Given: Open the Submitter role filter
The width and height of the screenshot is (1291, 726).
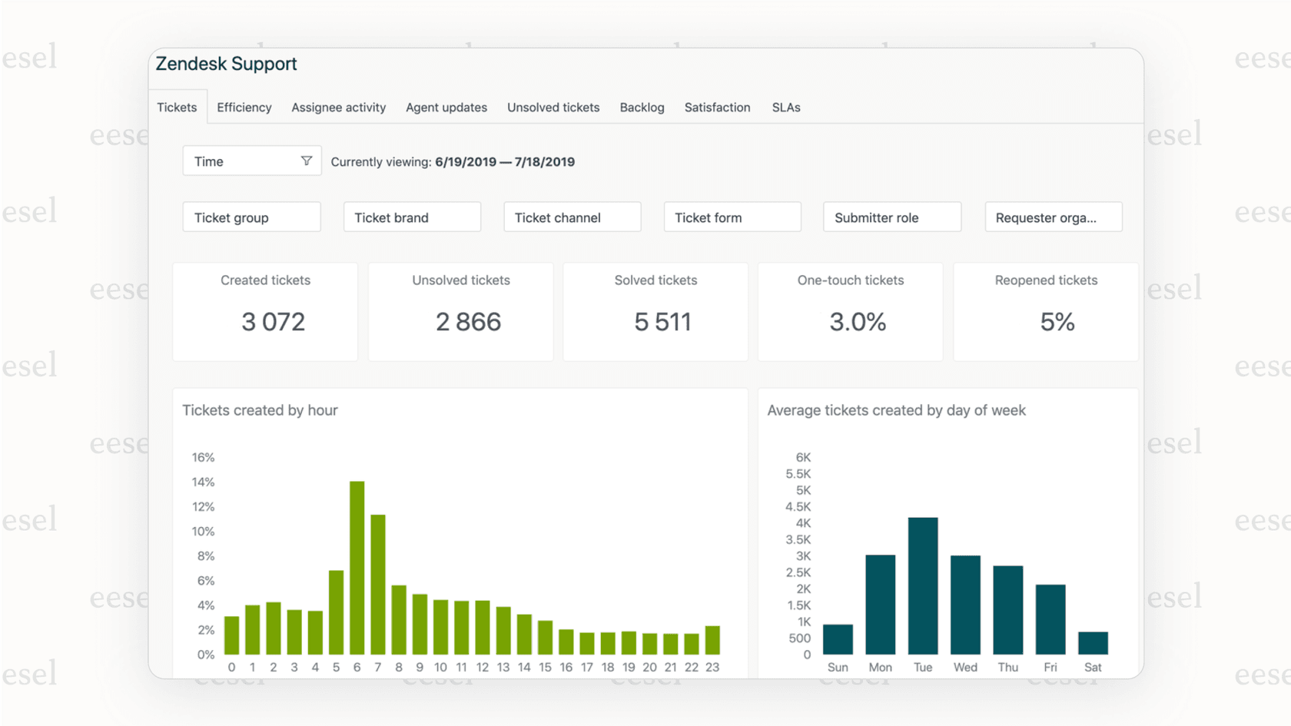Looking at the screenshot, I should (891, 217).
